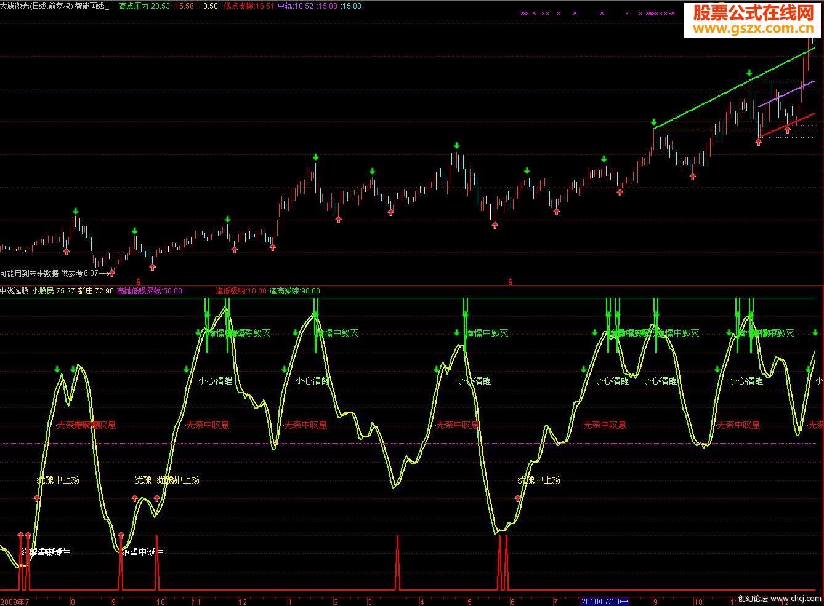824x606 pixels.
Task: Click the green down arrow atop the green channel line
Action: pos(749,73)
